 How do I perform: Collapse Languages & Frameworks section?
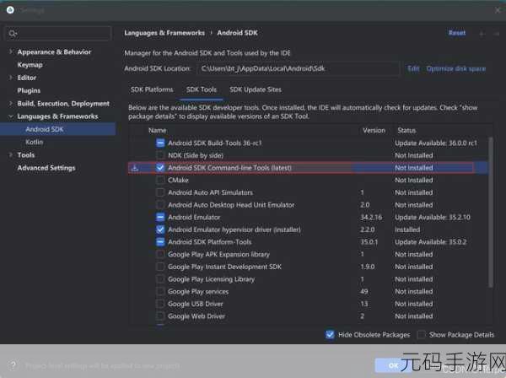pos(11,116)
